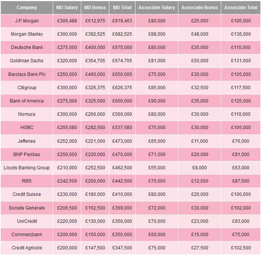This screenshot has width=263, height=257.
Task: Select the MD Salary column header
Action: pyautogui.click(x=67, y=7)
